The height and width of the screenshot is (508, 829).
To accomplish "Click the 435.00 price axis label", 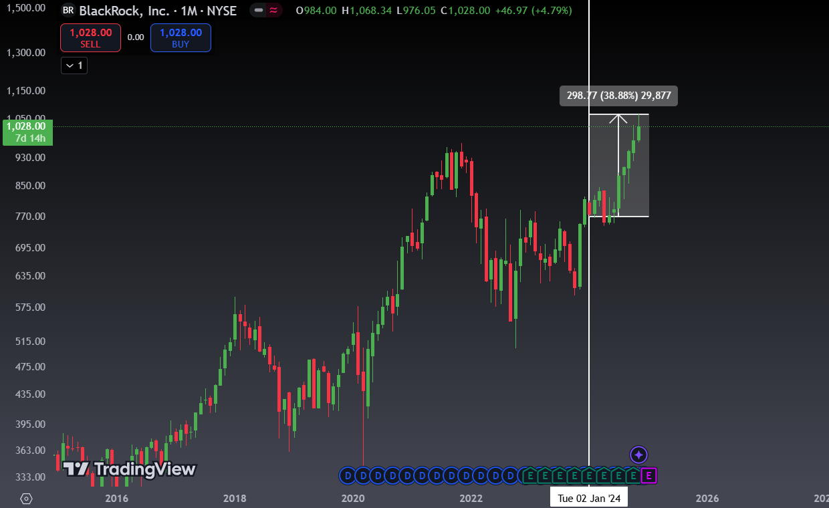I will [x=30, y=394].
